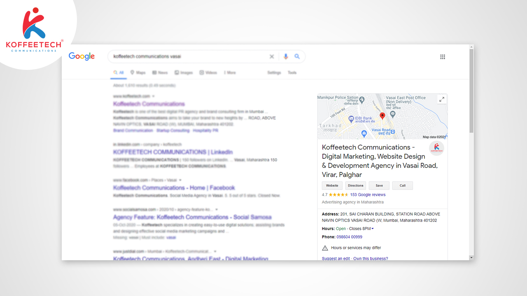527x296 pixels.
Task: Click the star rating 4.7 stars
Action: (338, 195)
